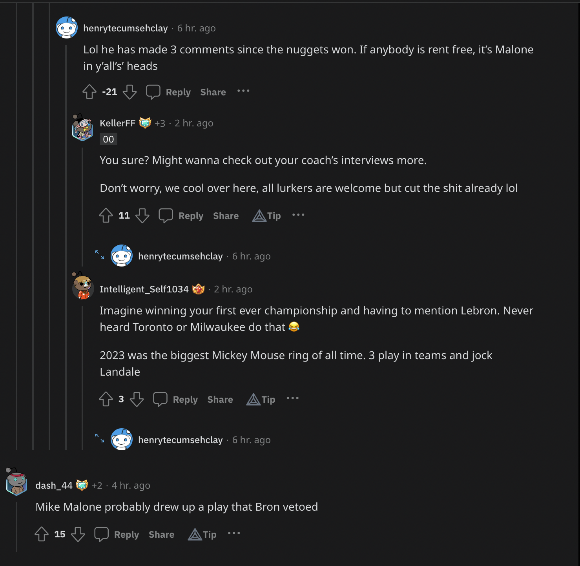
Task: Upvote dash_44's Mike Malone comment
Action: coord(42,534)
